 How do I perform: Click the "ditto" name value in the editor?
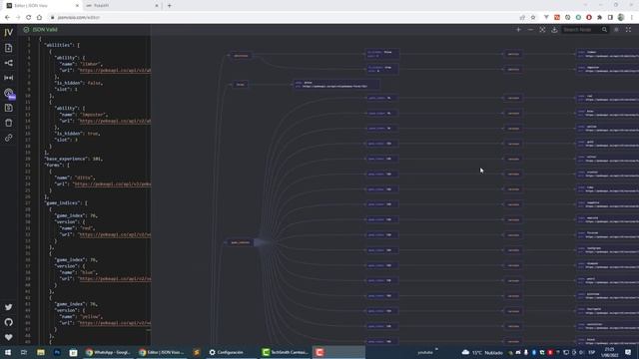[85, 178]
